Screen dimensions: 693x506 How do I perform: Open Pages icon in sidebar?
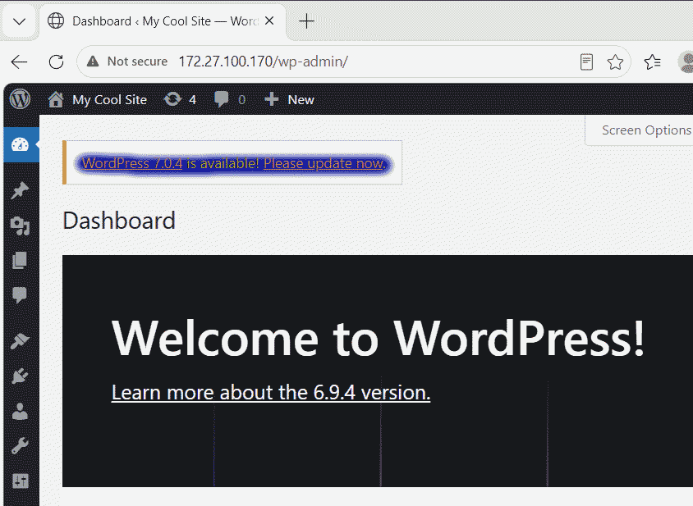[x=20, y=261]
